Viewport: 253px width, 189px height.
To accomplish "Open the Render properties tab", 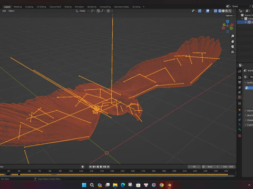I will 239,77.
